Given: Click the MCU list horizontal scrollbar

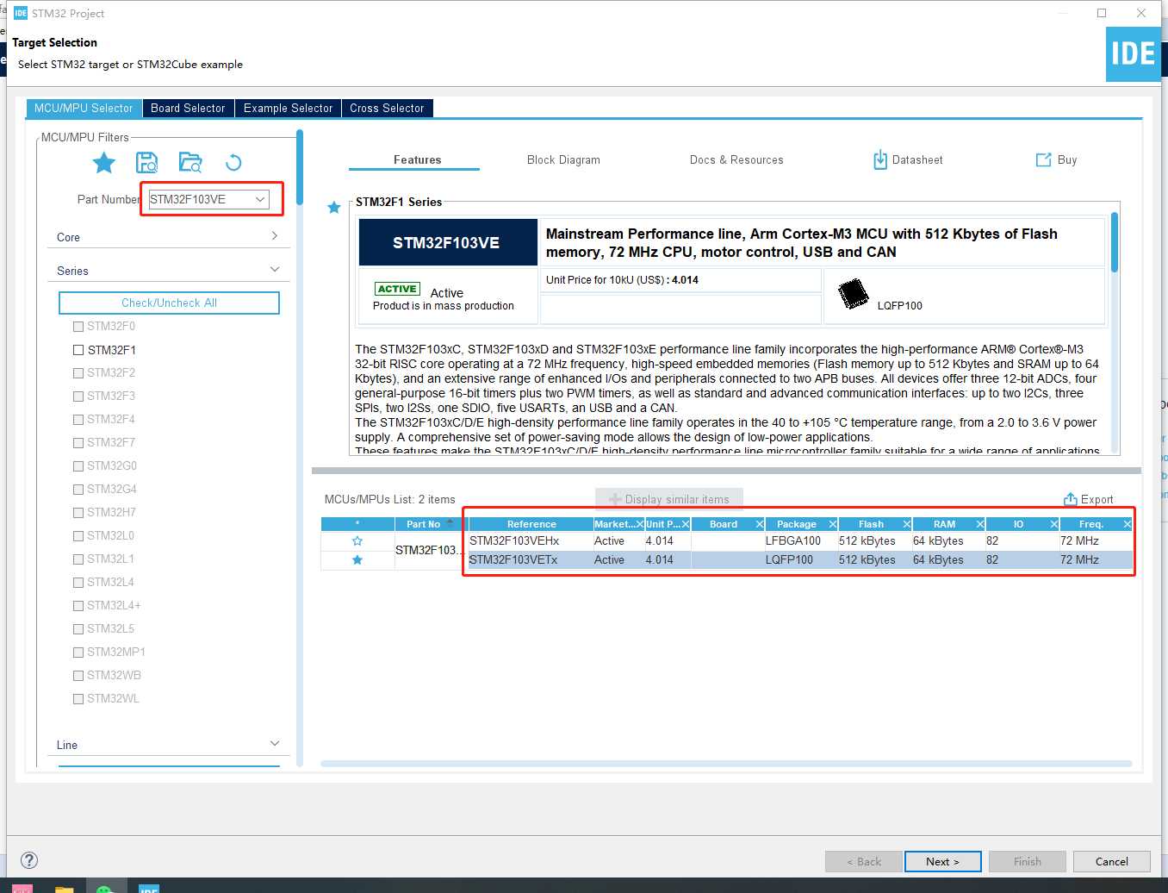Looking at the screenshot, I should [x=726, y=764].
